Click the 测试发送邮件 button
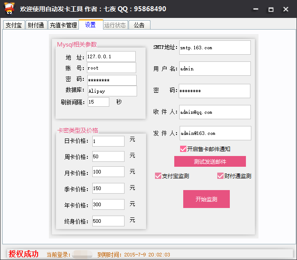The height and width of the screenshot is (260, 297). [210, 161]
